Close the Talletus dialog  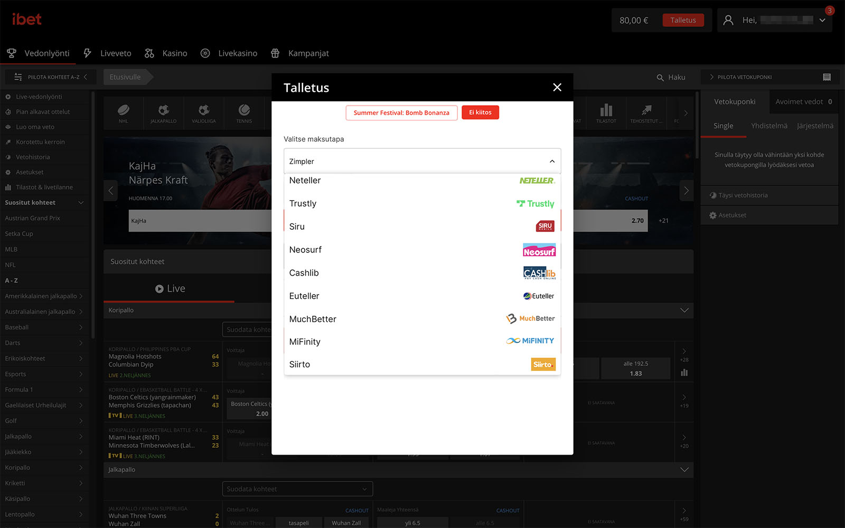pos(557,88)
